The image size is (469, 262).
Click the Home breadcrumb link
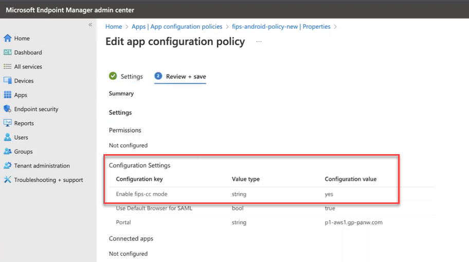(114, 27)
